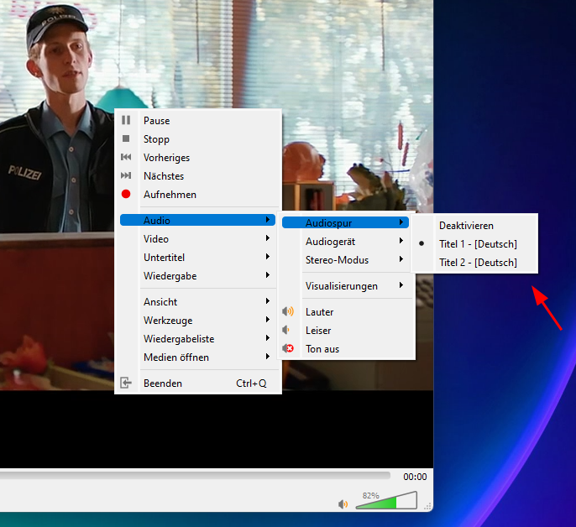Open the Stereo-Modus submenu
Screen dimensions: 576x527
[345, 260]
